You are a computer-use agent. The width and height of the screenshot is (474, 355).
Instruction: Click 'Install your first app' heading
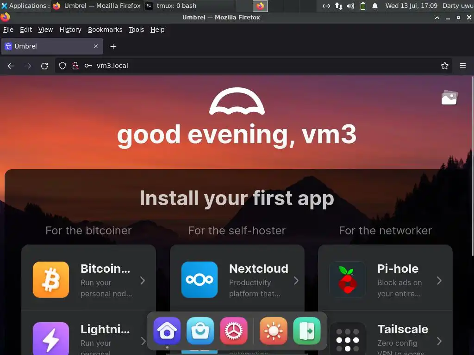(237, 199)
